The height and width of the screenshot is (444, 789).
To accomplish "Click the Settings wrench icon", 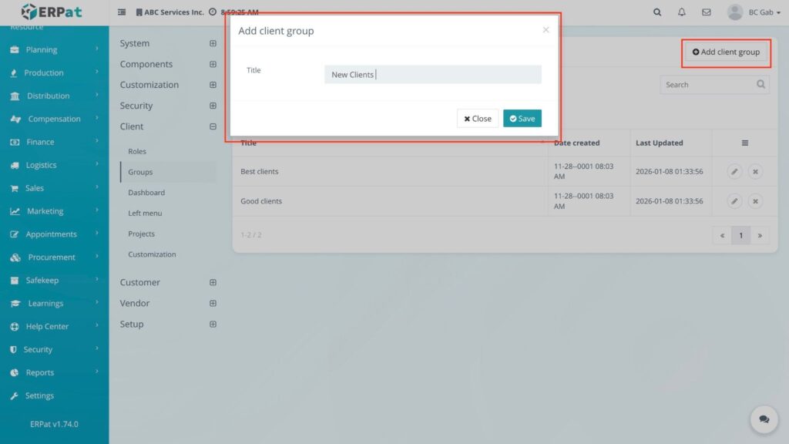I will [14, 395].
